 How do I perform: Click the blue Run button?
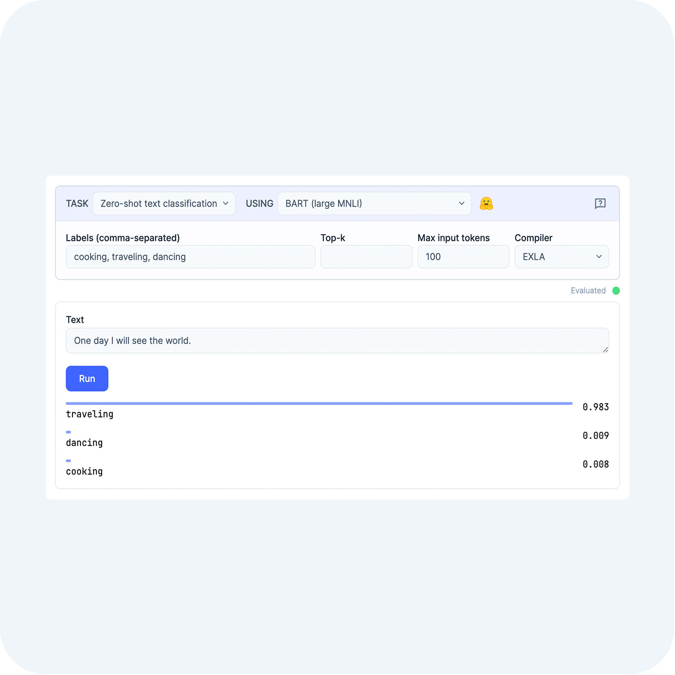click(x=87, y=378)
